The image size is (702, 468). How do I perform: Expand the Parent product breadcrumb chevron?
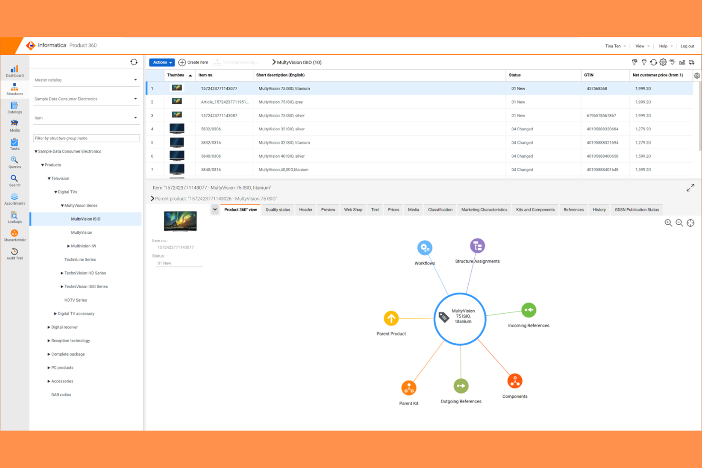(152, 199)
